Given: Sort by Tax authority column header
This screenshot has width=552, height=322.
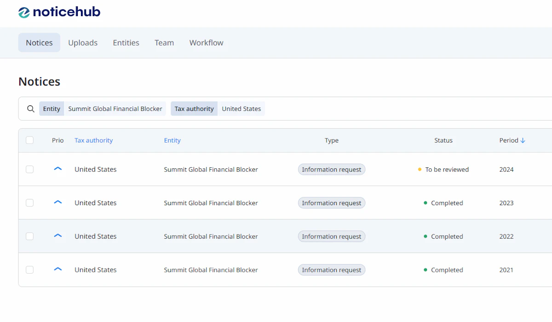Looking at the screenshot, I should click(x=93, y=141).
